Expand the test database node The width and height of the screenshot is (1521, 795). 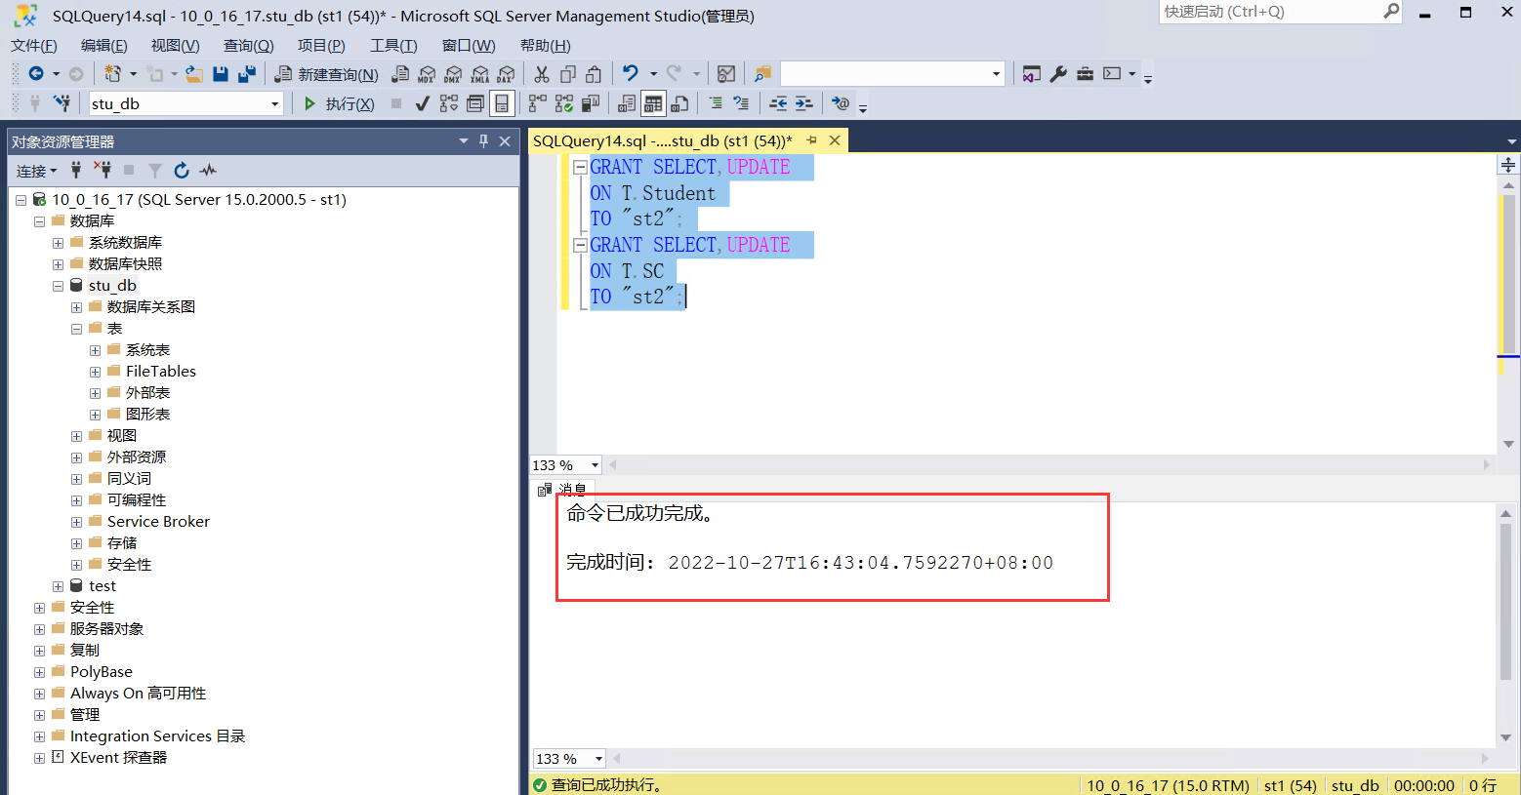coord(58,586)
